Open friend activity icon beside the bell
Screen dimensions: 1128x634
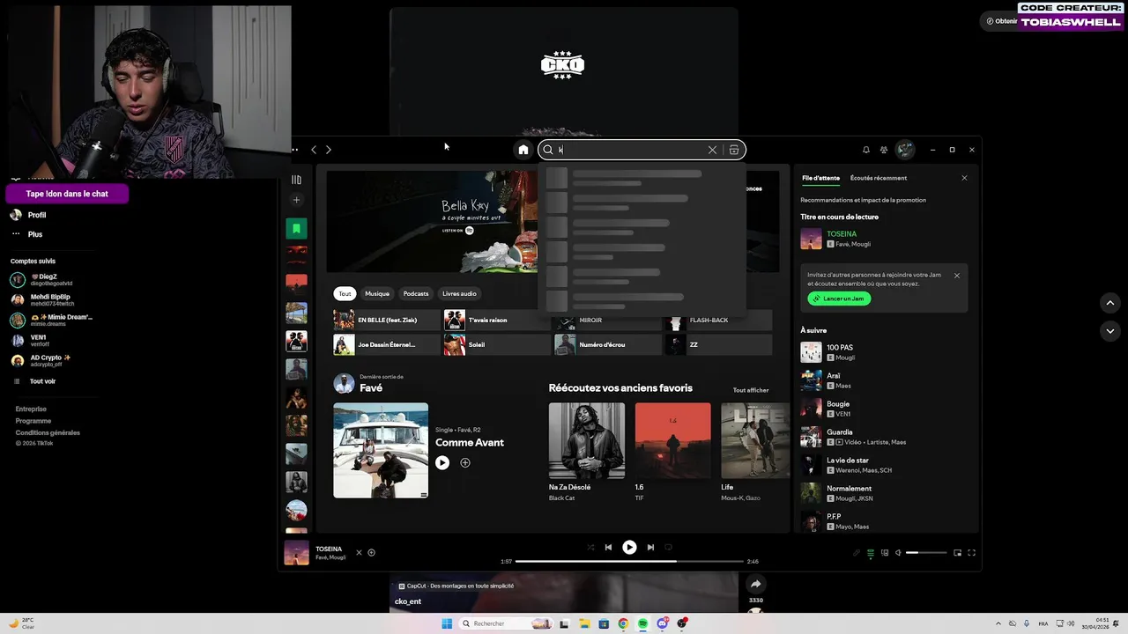click(x=884, y=150)
